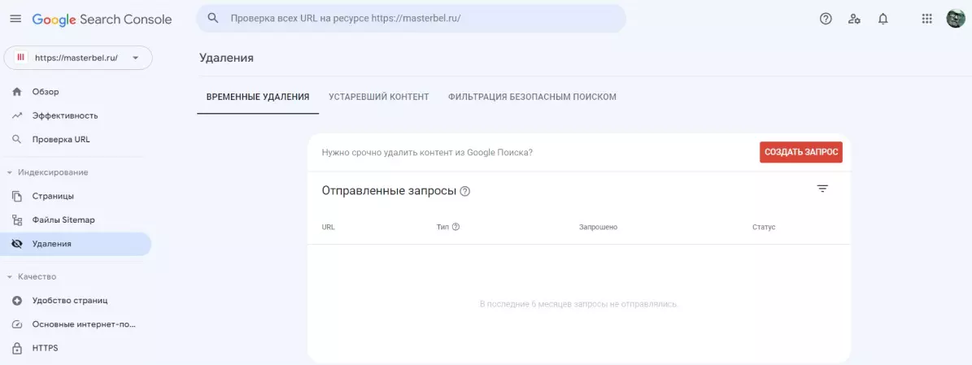The height and width of the screenshot is (365, 972).
Task: Open the Help question mark icon
Action: tap(825, 19)
